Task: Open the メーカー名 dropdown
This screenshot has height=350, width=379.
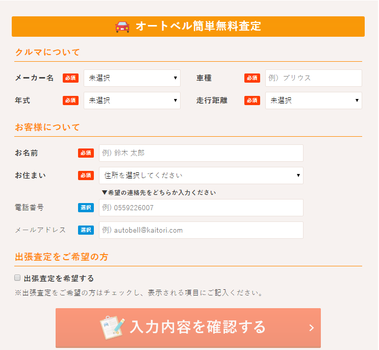Action: point(132,78)
